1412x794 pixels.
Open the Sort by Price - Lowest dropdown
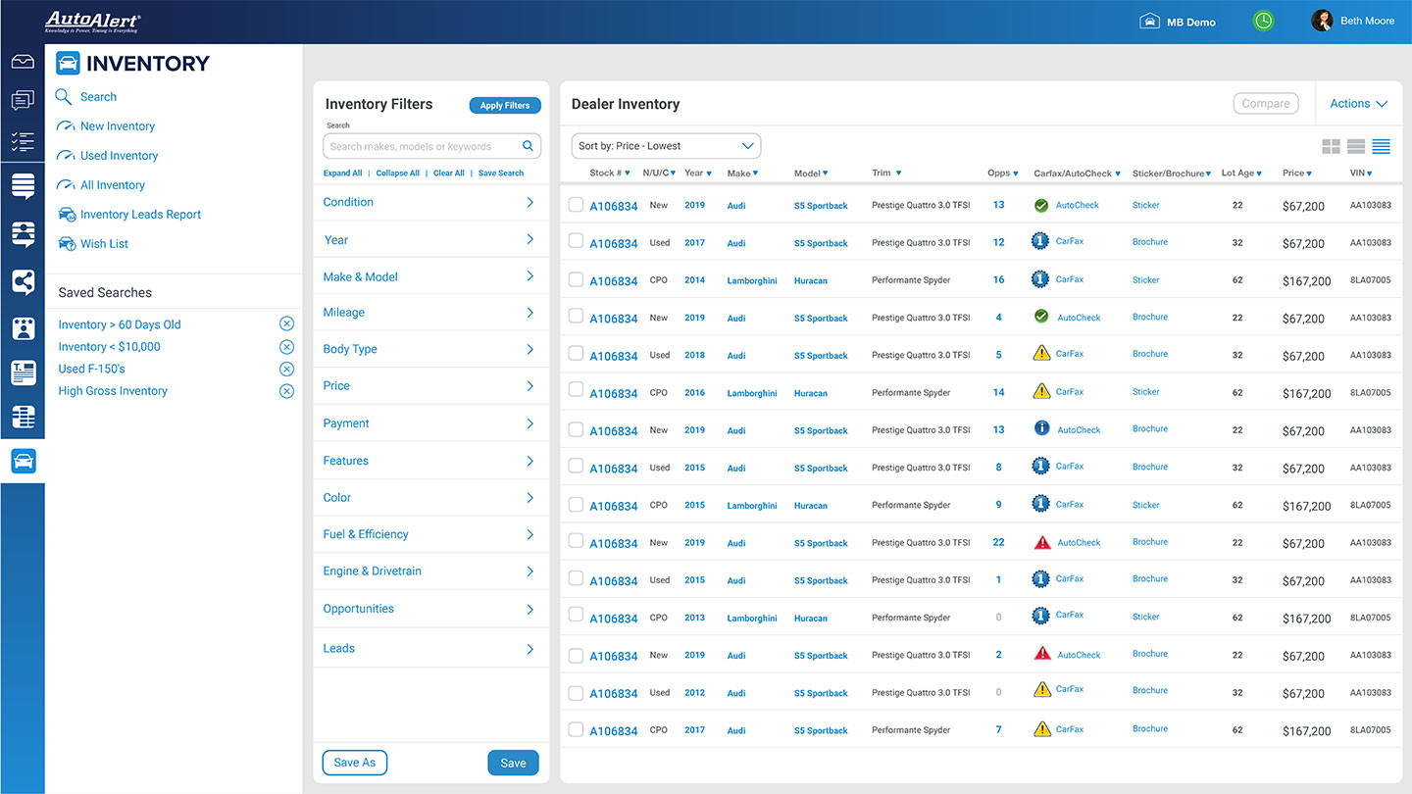666,146
